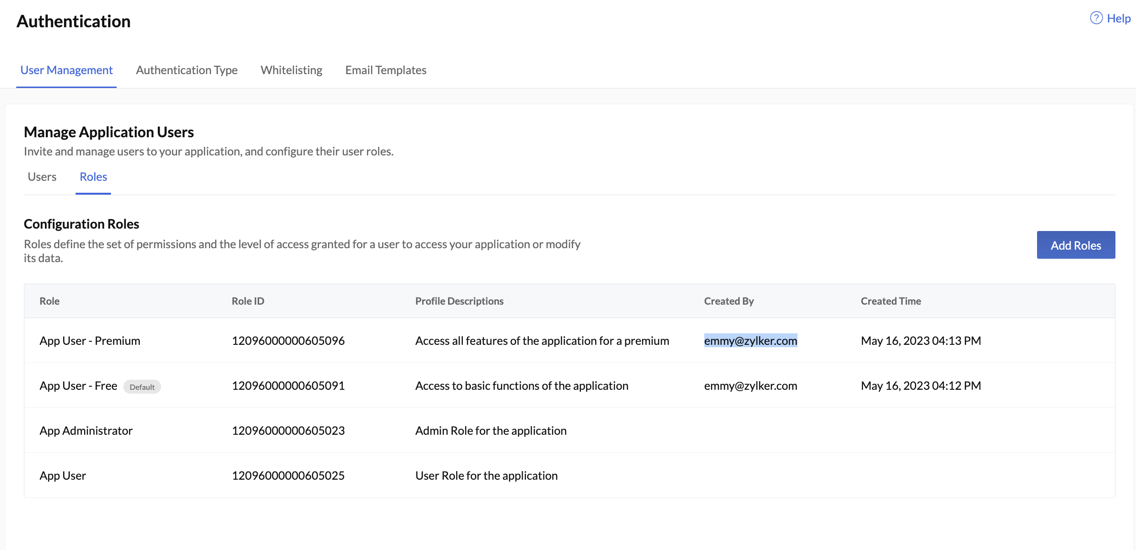Click Role ID 12096000000605025
Viewport: 1136px width, 550px height.
(x=288, y=476)
